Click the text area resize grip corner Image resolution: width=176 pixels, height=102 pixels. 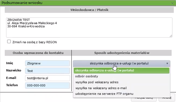pos(171,36)
